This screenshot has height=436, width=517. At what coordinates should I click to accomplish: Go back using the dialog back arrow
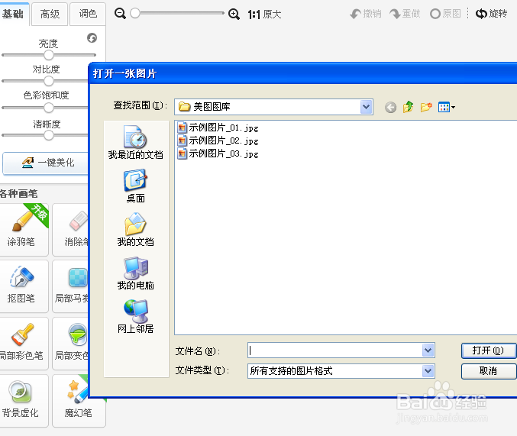tap(391, 107)
